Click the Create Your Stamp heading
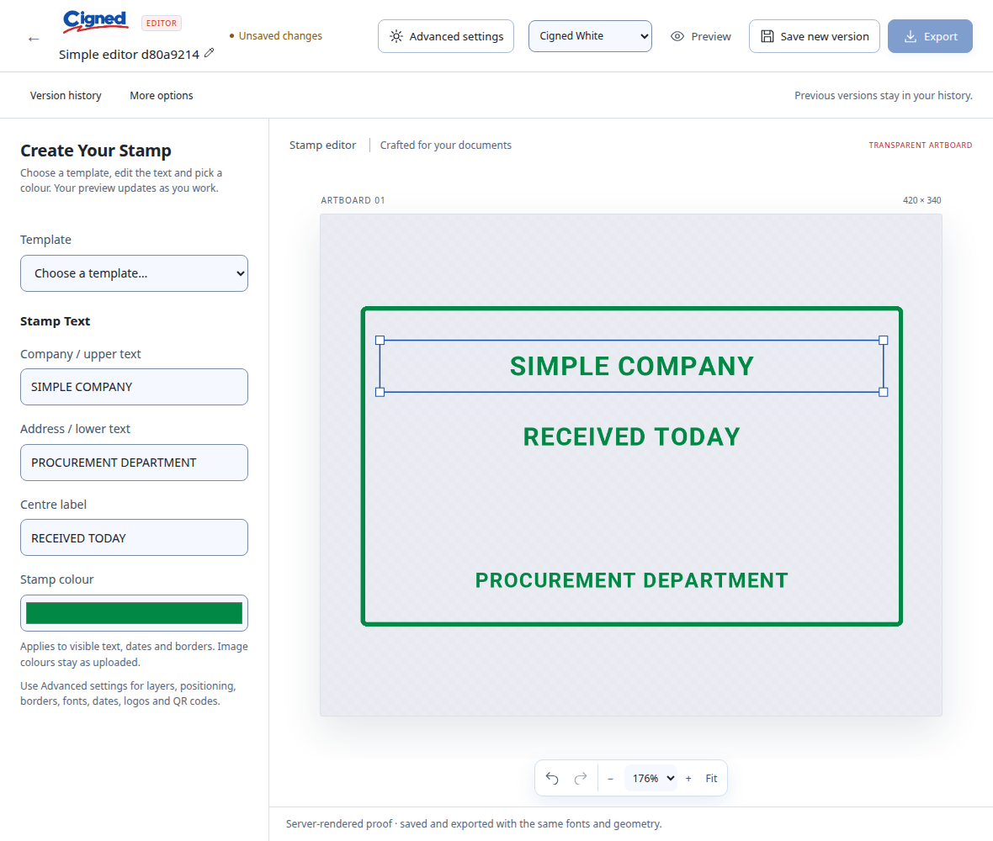The width and height of the screenshot is (993, 841). pyautogui.click(x=96, y=151)
